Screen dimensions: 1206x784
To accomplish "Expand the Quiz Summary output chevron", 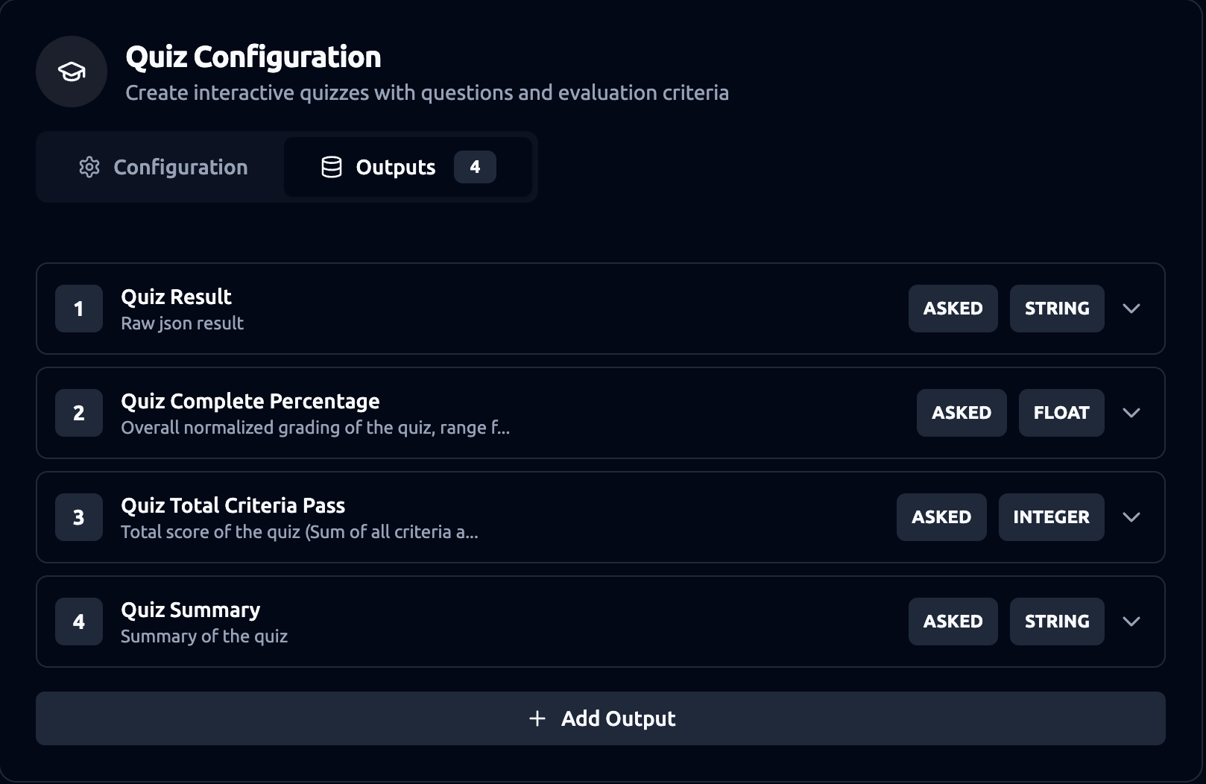I will coord(1131,622).
